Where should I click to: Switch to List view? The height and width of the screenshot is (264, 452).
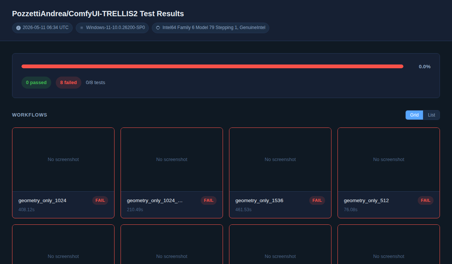point(431,115)
